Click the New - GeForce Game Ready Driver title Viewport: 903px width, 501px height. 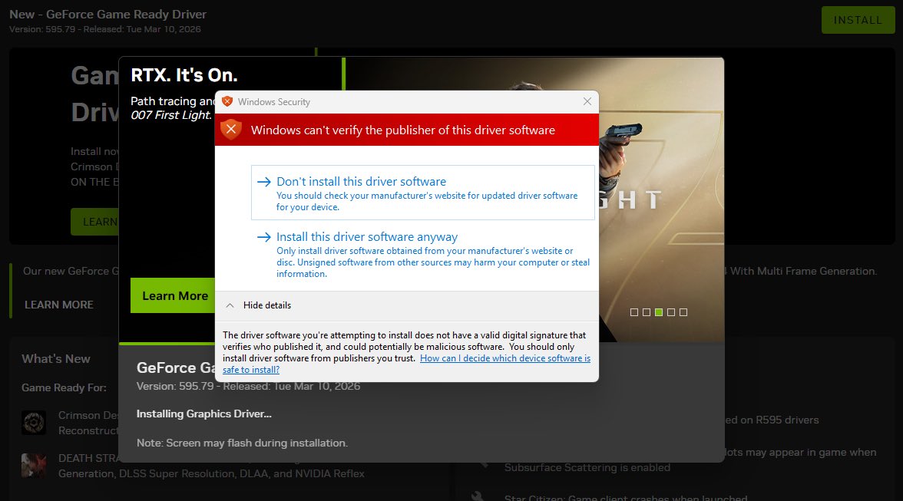click(107, 15)
